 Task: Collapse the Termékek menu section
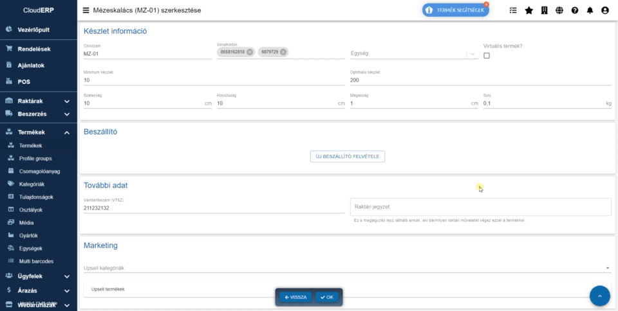pos(39,132)
